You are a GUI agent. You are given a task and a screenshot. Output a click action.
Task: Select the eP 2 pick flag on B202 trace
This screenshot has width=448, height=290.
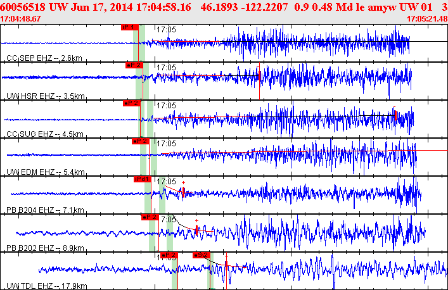[x=150, y=217]
